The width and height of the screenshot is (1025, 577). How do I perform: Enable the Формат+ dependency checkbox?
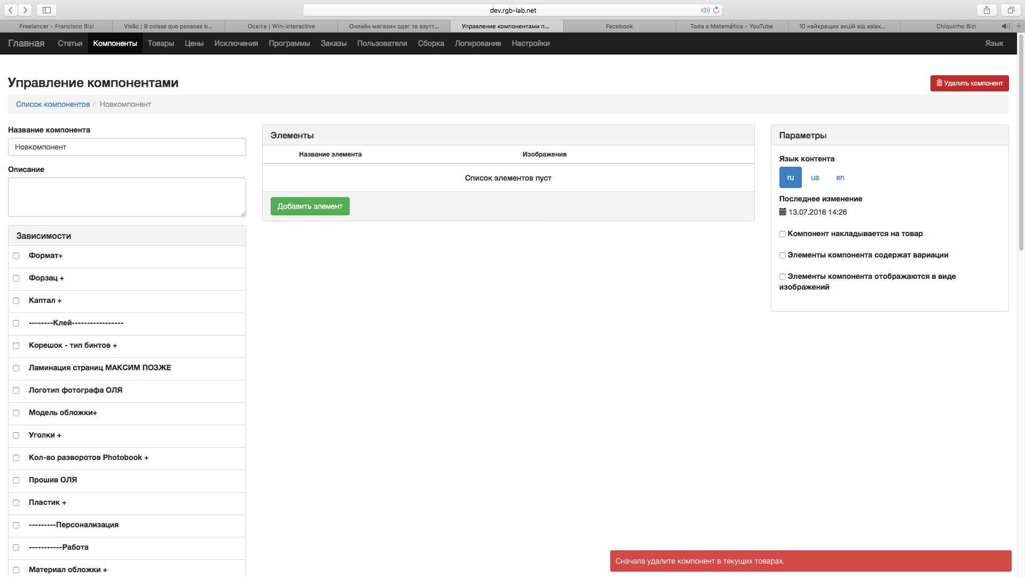(x=16, y=256)
